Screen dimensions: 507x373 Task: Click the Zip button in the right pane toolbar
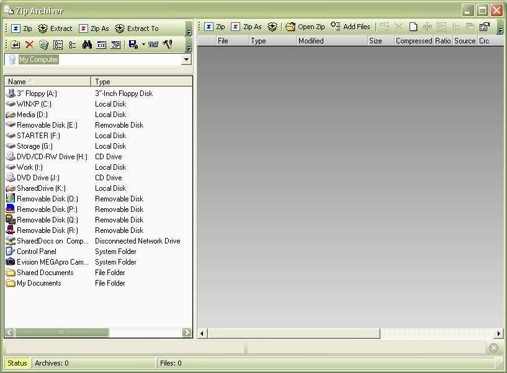tap(215, 27)
